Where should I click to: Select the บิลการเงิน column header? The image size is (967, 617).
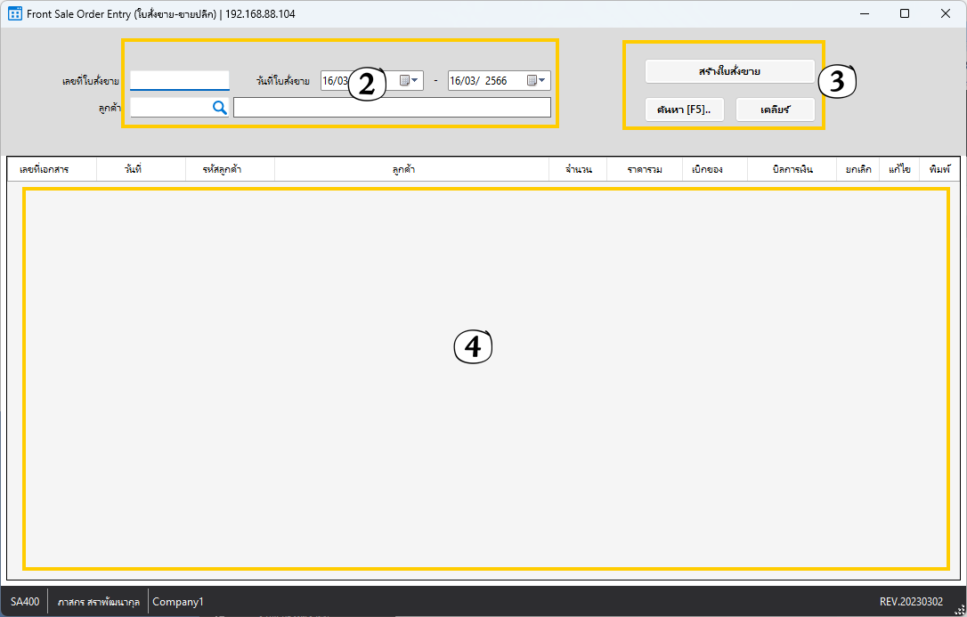[x=792, y=169]
